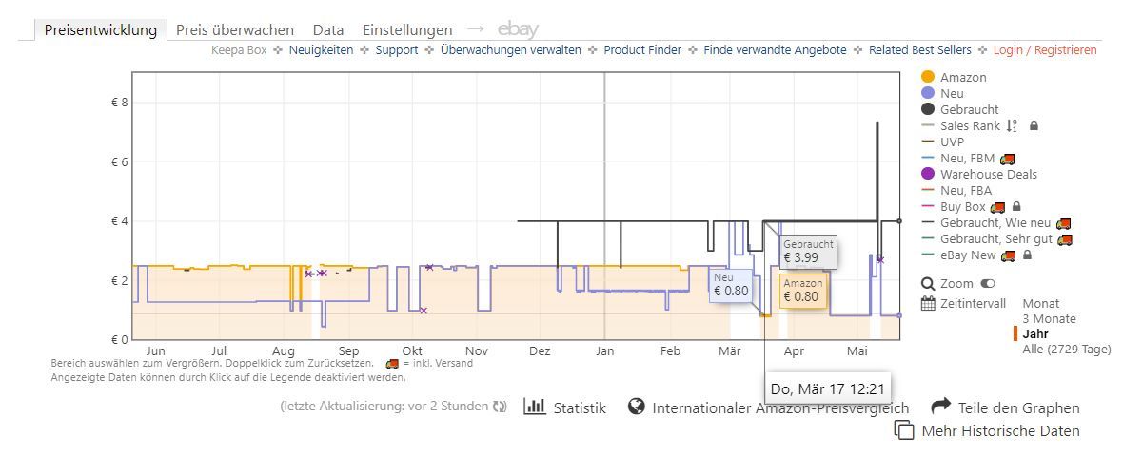Screen dimensions: 1123x454
Task: Toggle the Neu blue legend dot
Action: click(928, 94)
